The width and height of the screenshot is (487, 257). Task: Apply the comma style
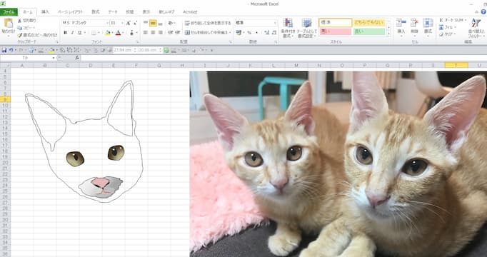256,33
